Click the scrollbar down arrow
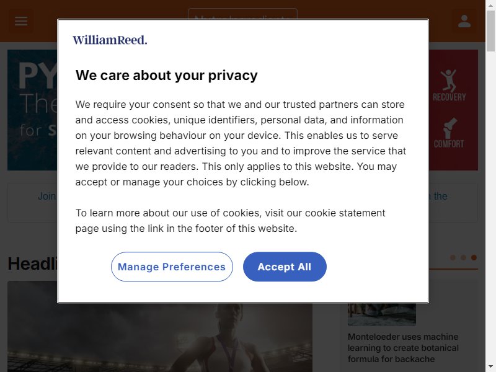Image resolution: width=496 pixels, height=372 pixels. point(490,368)
